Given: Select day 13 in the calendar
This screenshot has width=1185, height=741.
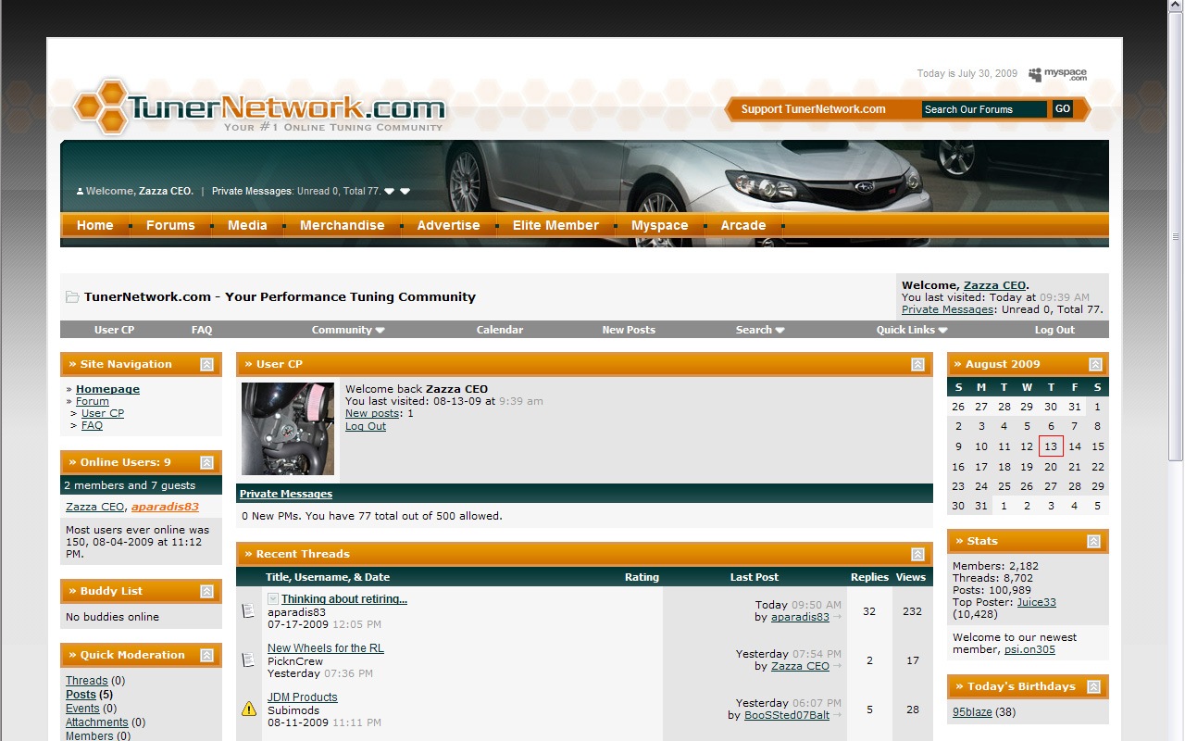Looking at the screenshot, I should pyautogui.click(x=1051, y=446).
